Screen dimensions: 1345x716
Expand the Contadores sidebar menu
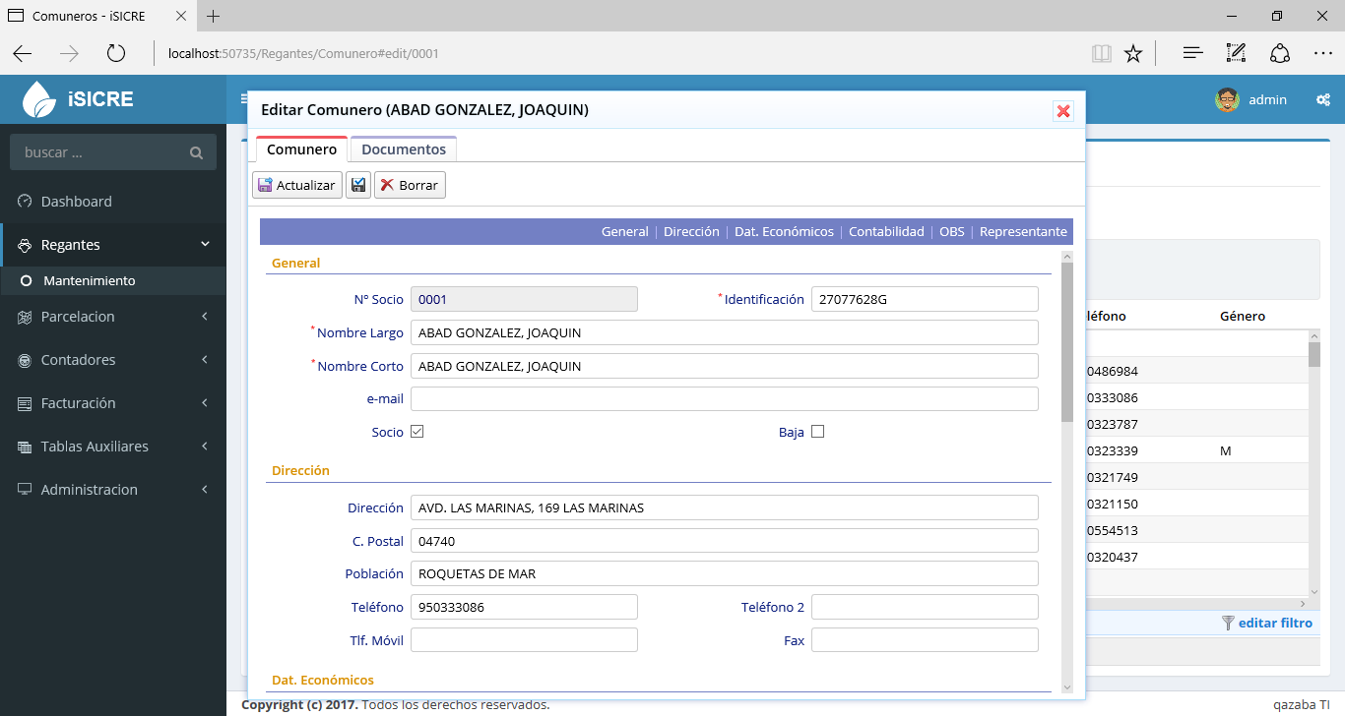click(x=113, y=360)
